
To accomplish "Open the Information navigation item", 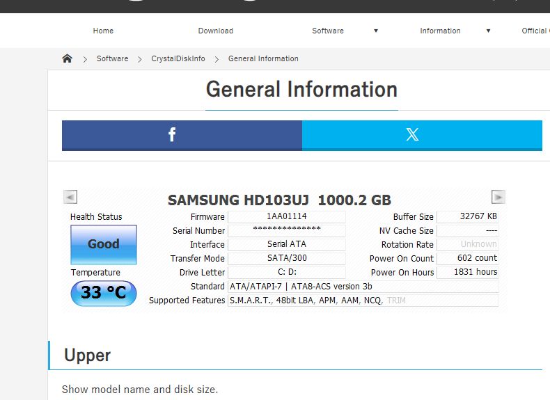I will (440, 31).
